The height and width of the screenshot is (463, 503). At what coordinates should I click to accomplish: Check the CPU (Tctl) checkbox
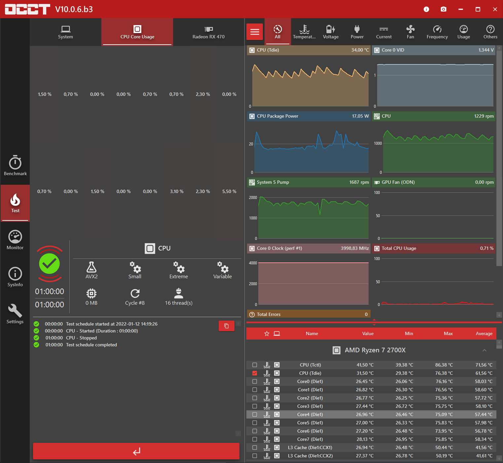pyautogui.click(x=255, y=365)
